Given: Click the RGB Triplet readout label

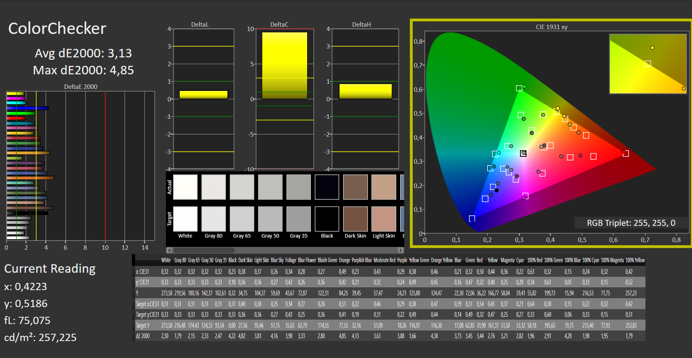Looking at the screenshot, I should tap(631, 223).
